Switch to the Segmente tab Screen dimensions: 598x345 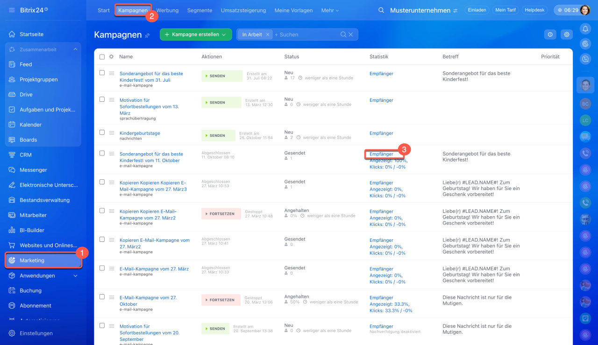[199, 10]
